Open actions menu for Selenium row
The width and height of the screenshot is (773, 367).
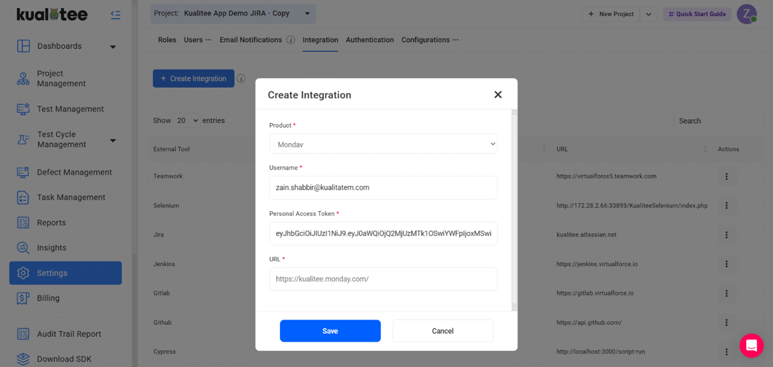(x=726, y=206)
